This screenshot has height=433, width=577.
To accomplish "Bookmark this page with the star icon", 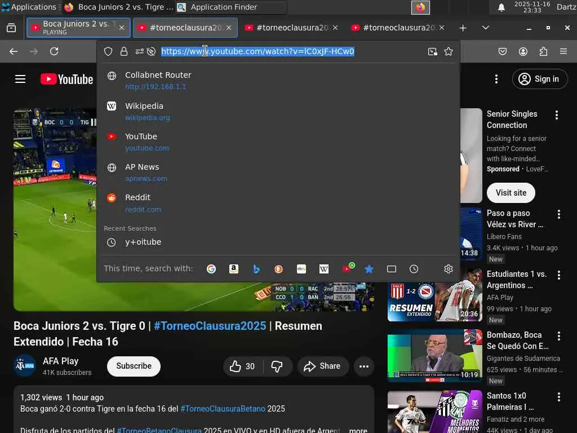I will (448, 51).
